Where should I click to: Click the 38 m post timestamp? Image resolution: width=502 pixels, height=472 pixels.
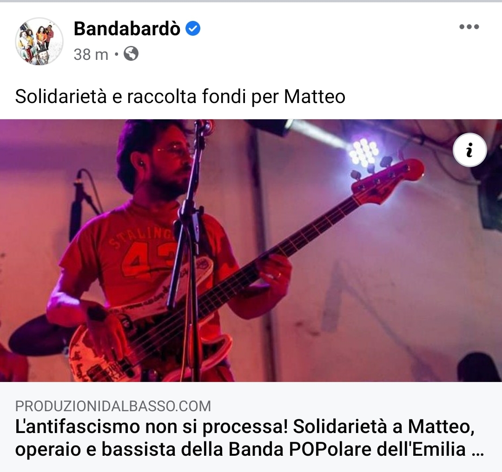pos(91,54)
